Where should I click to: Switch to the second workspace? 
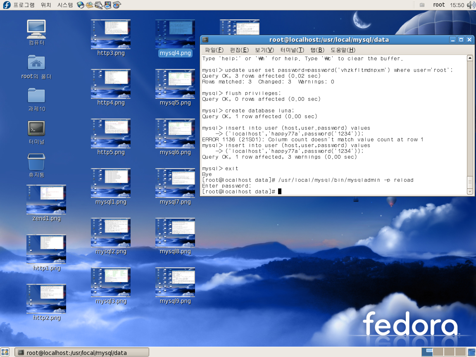click(438, 352)
